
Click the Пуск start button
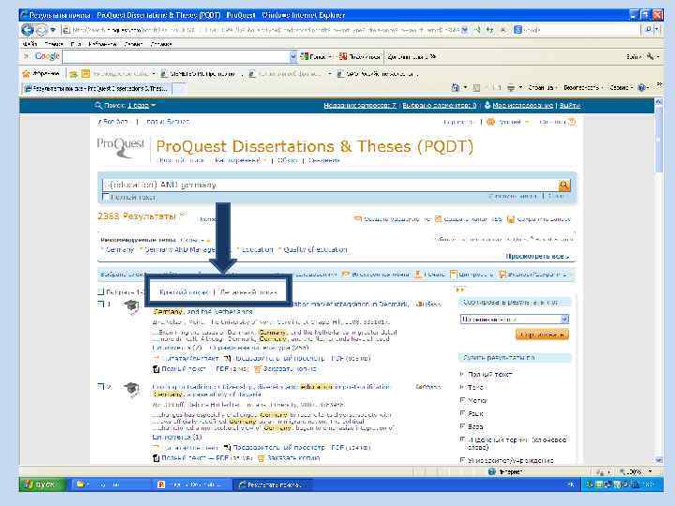[42, 484]
